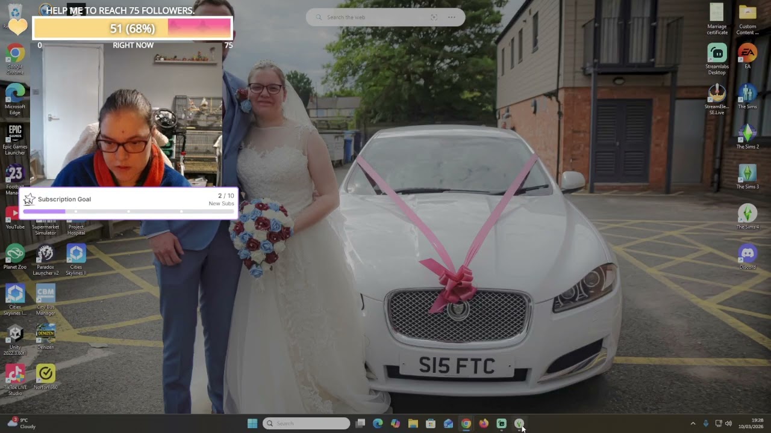Expand the hidden tray icons chevron
Image resolution: width=771 pixels, height=433 pixels.
[x=693, y=423]
